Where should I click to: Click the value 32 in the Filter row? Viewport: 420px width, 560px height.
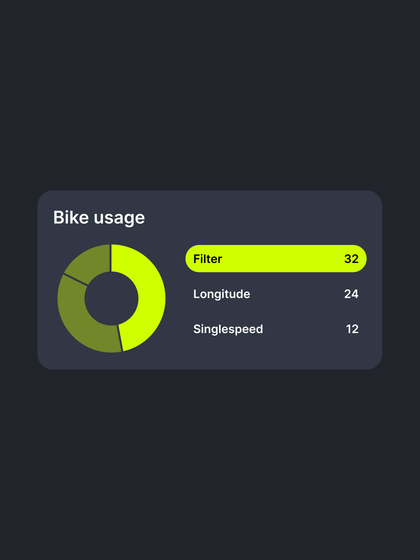pyautogui.click(x=351, y=259)
